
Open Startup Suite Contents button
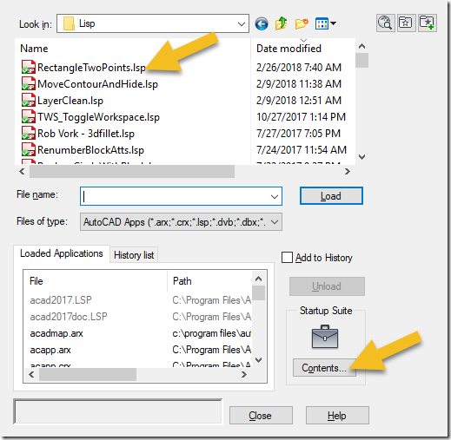324,368
